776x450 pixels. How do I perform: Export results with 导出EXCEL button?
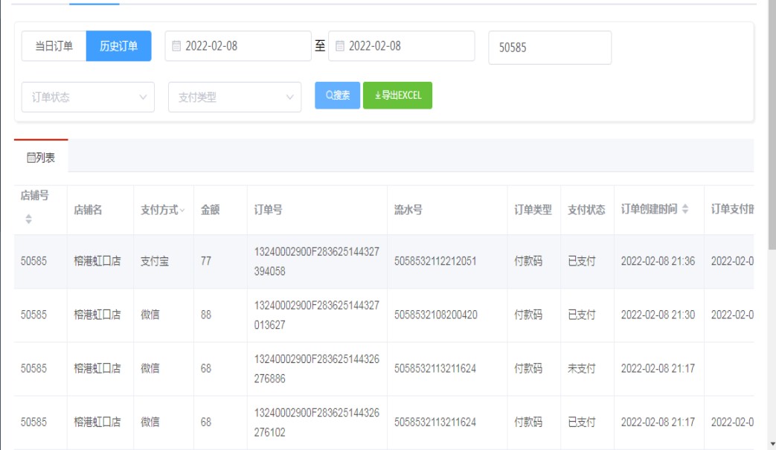click(397, 95)
